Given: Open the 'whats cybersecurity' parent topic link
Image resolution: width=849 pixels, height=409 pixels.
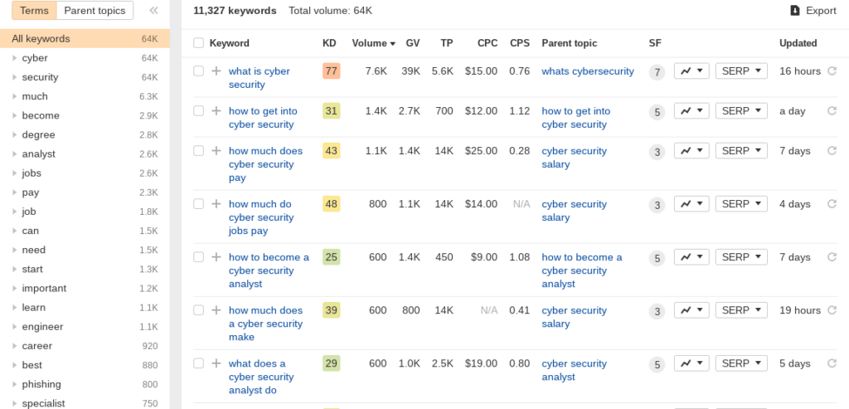Looking at the screenshot, I should (588, 71).
